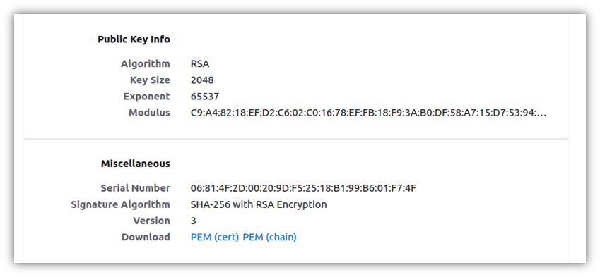Viewport: 600px width, 277px height.
Task: Download the PEM (chain) file
Action: tap(270, 238)
